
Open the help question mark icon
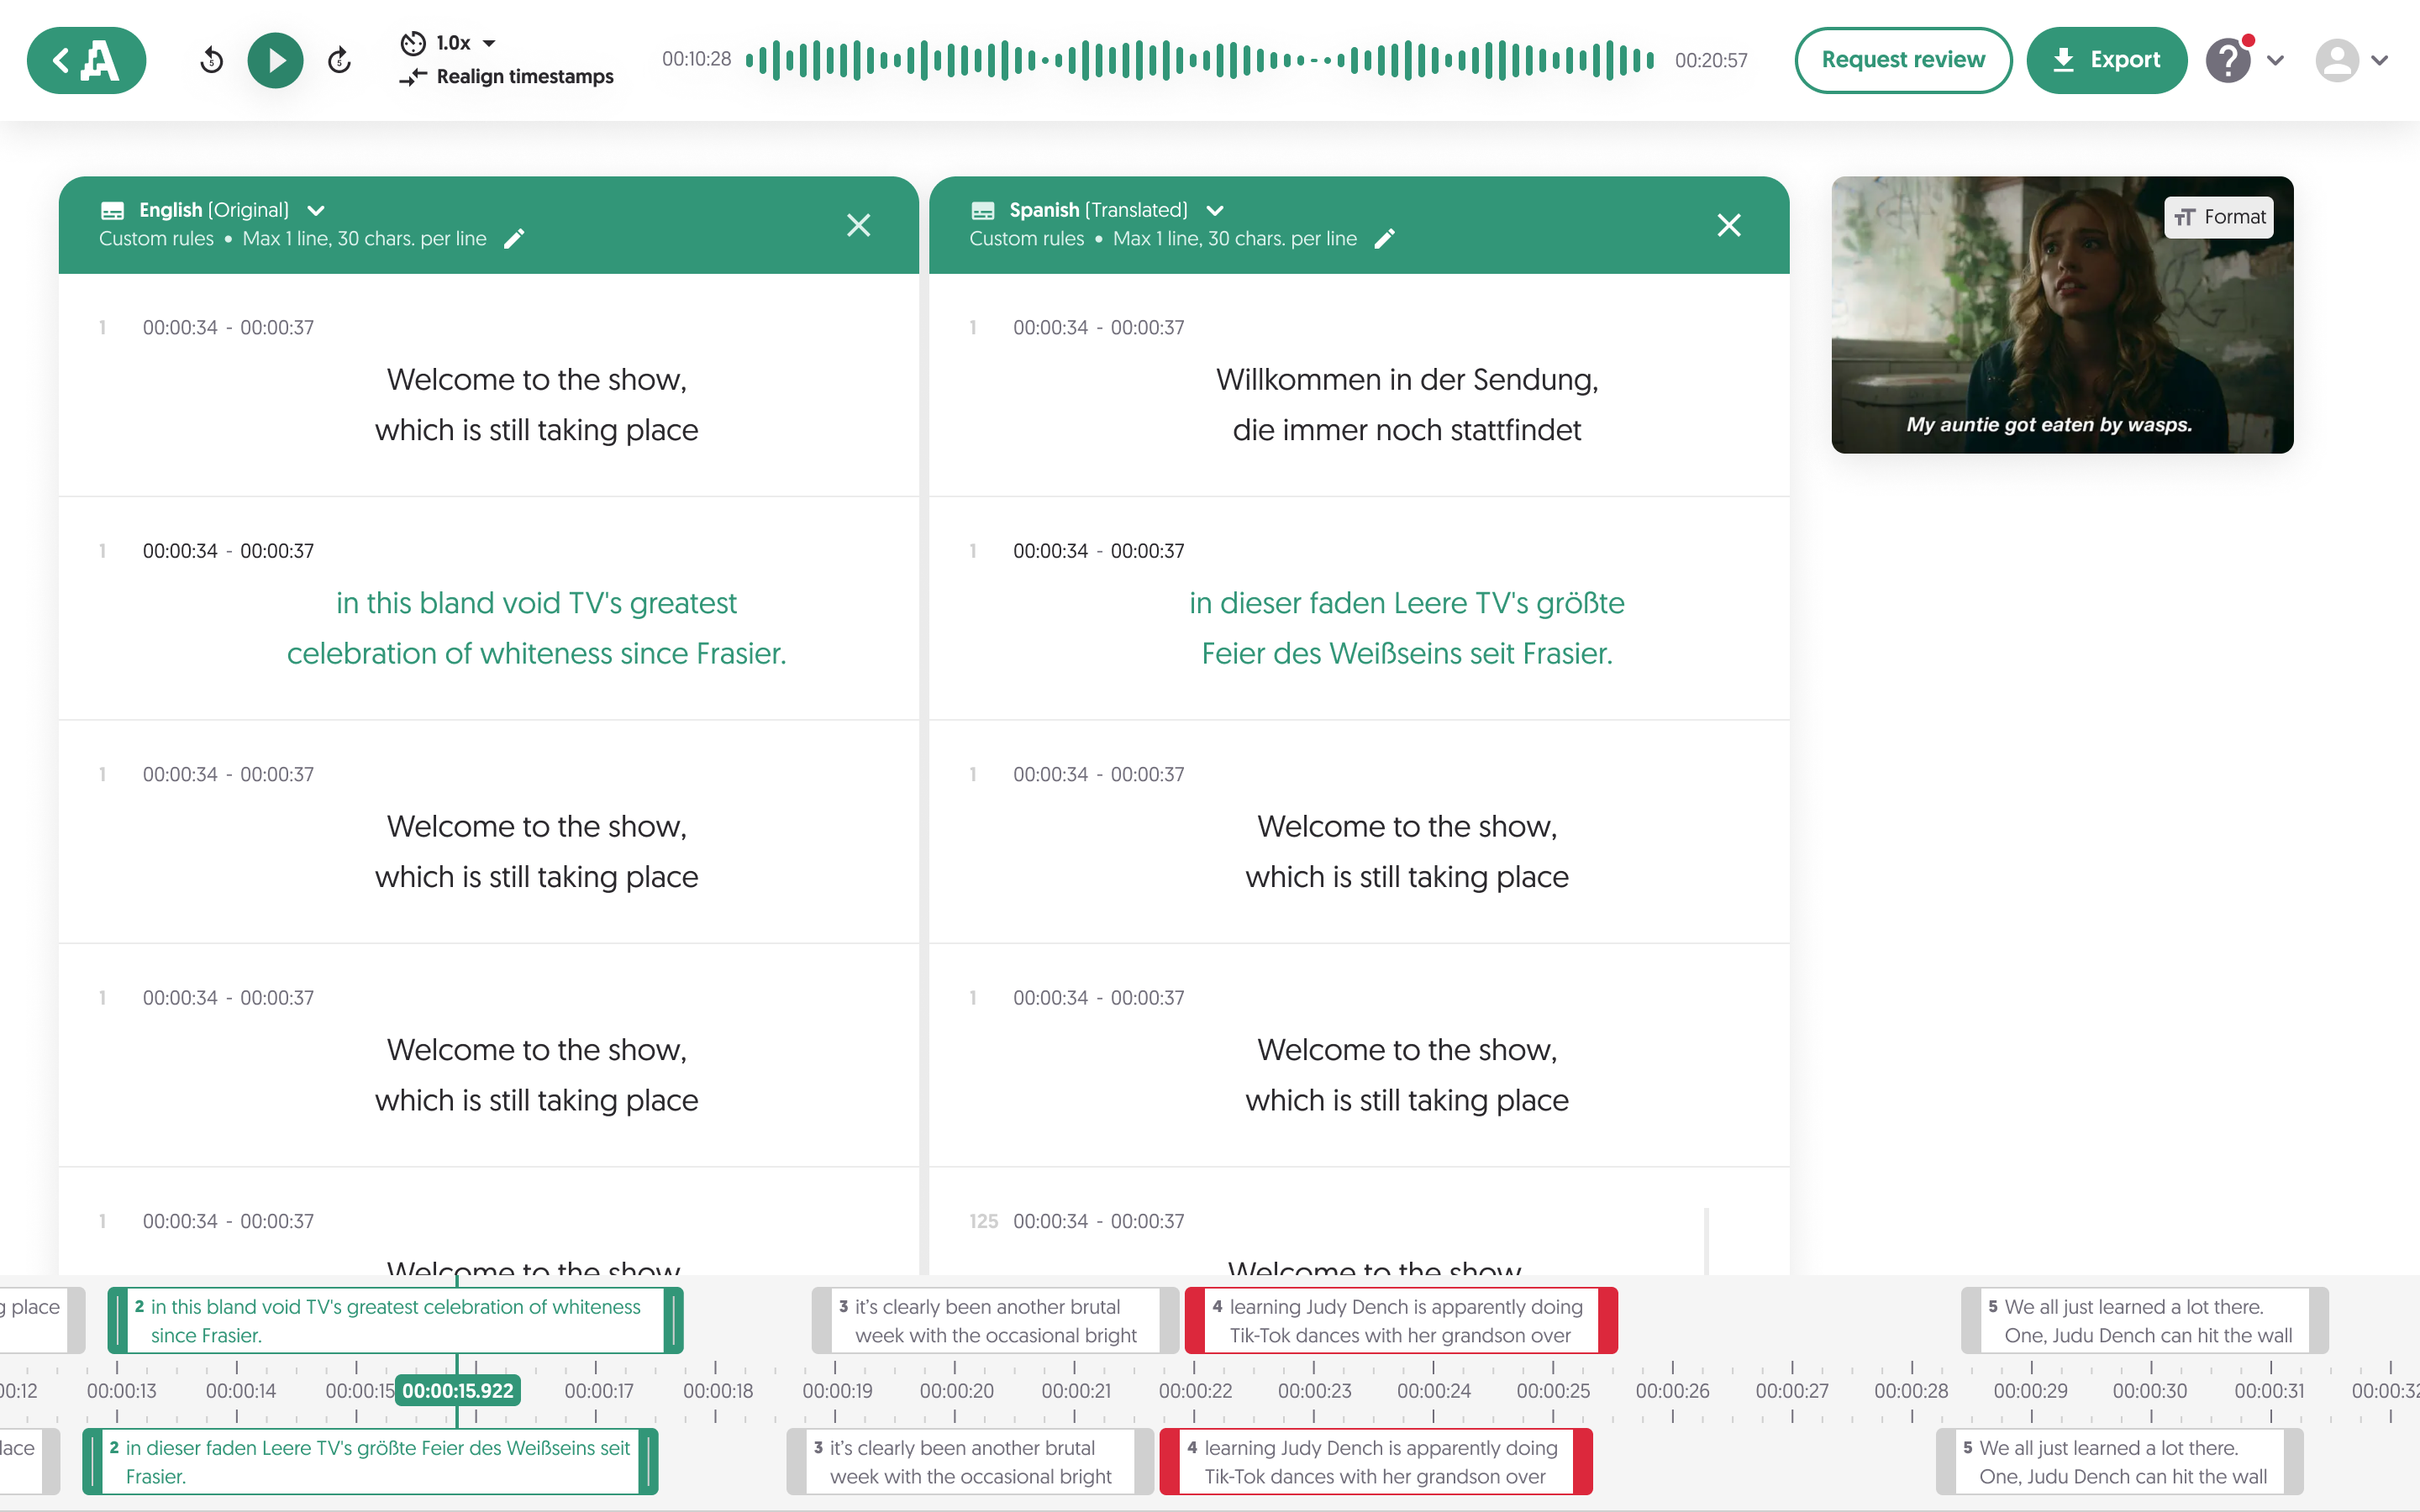[2228, 60]
